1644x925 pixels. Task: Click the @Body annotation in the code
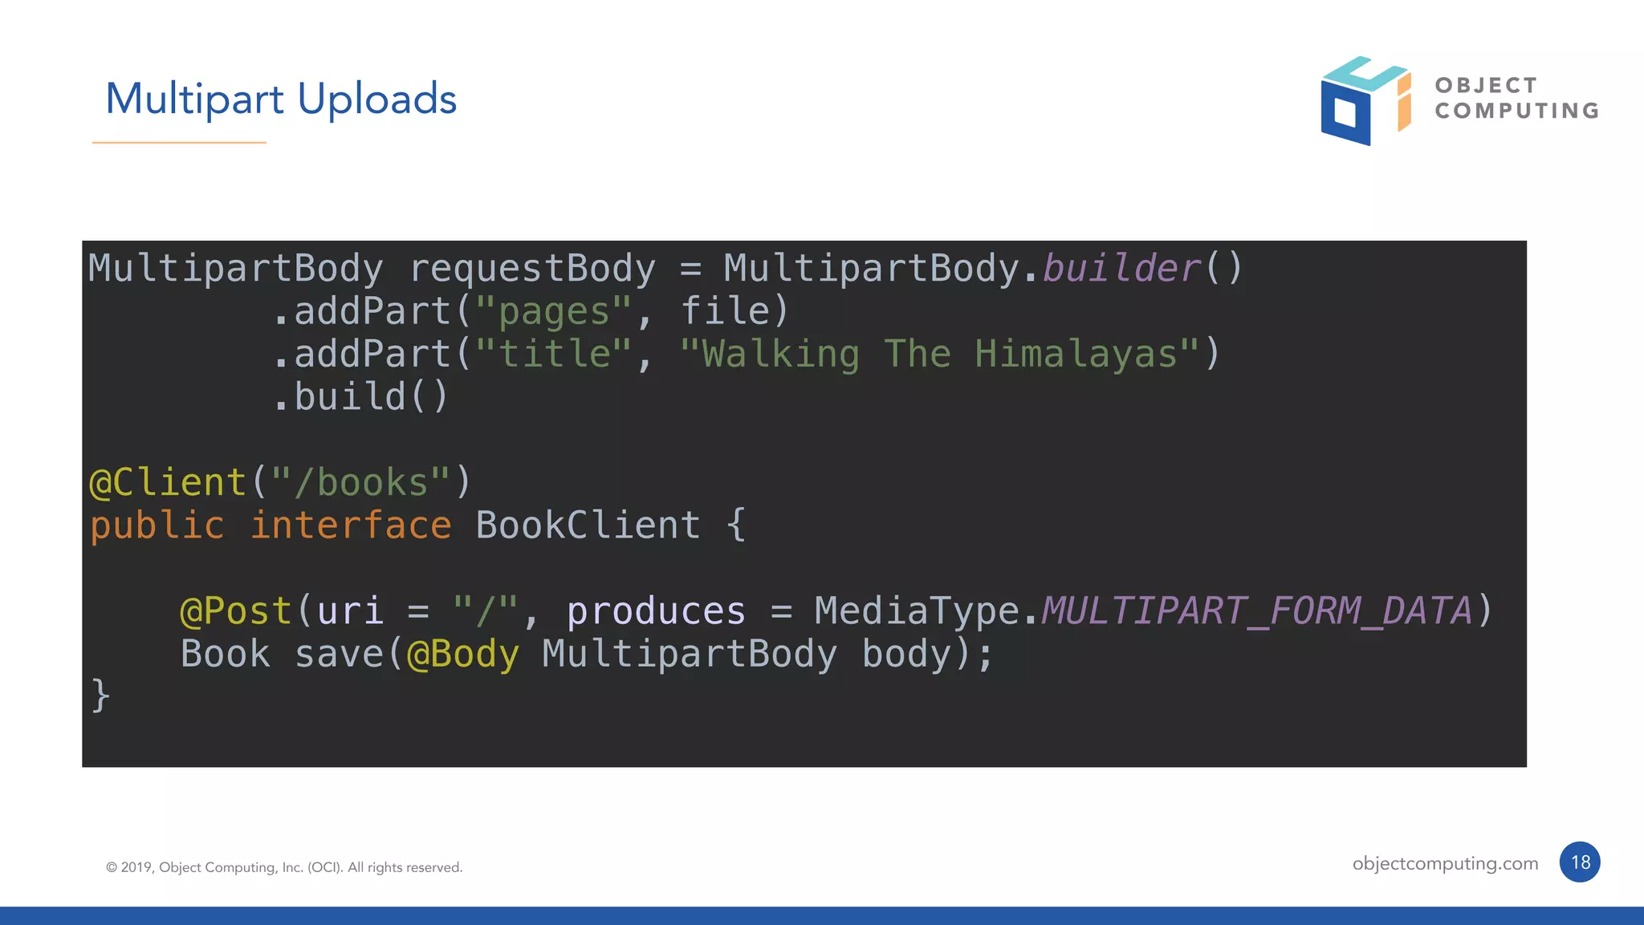(463, 654)
